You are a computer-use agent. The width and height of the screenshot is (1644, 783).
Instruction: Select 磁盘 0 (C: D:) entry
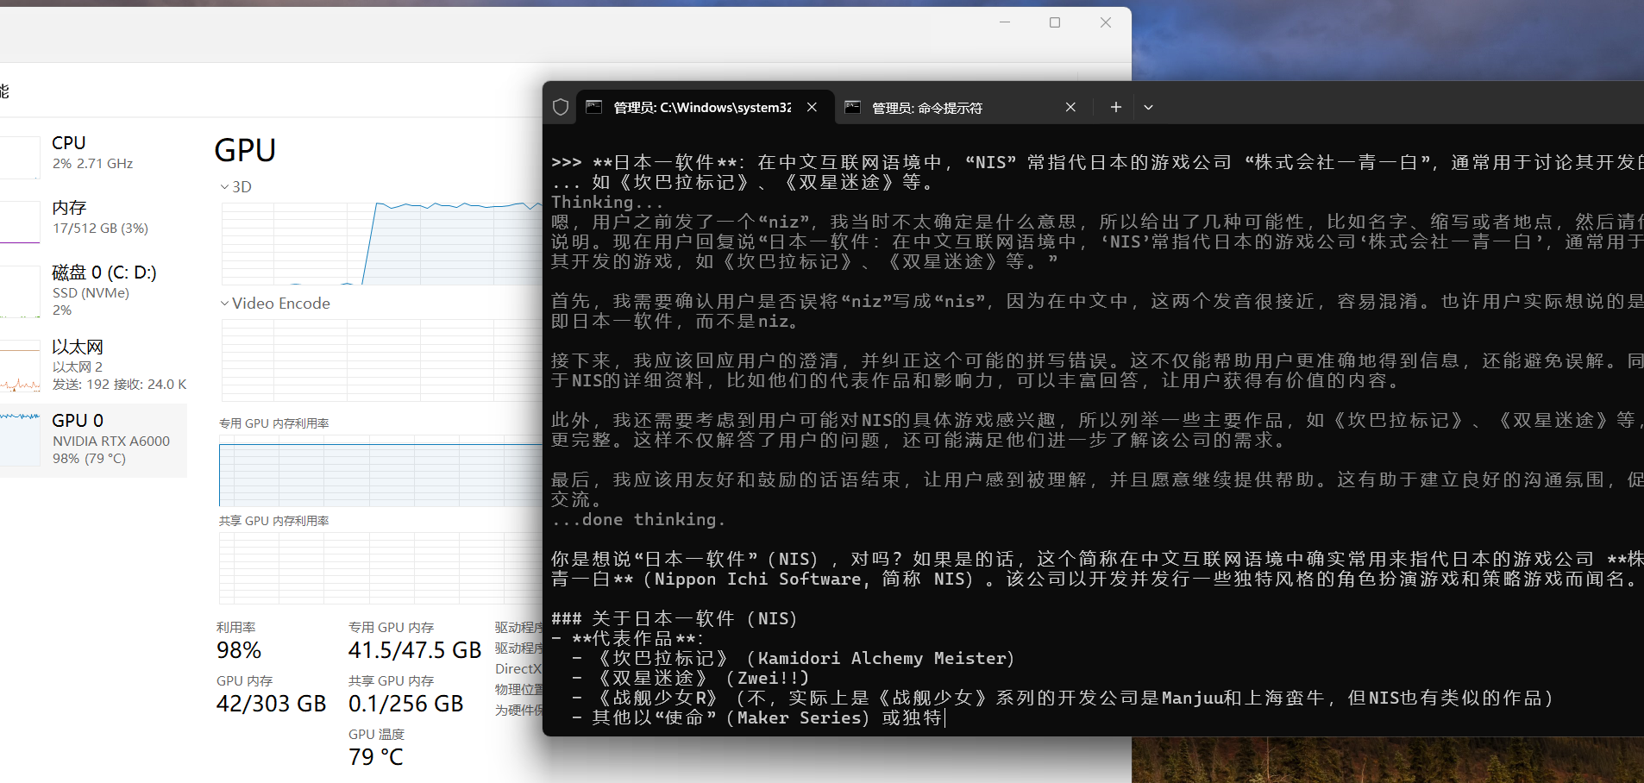pos(93,292)
